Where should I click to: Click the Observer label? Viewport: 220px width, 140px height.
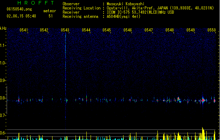(x=71, y=4)
